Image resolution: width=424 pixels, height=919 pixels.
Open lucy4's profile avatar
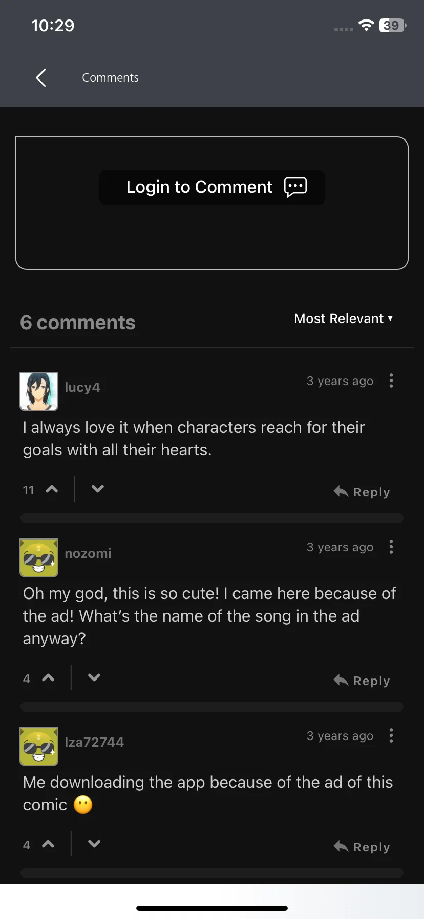39,392
